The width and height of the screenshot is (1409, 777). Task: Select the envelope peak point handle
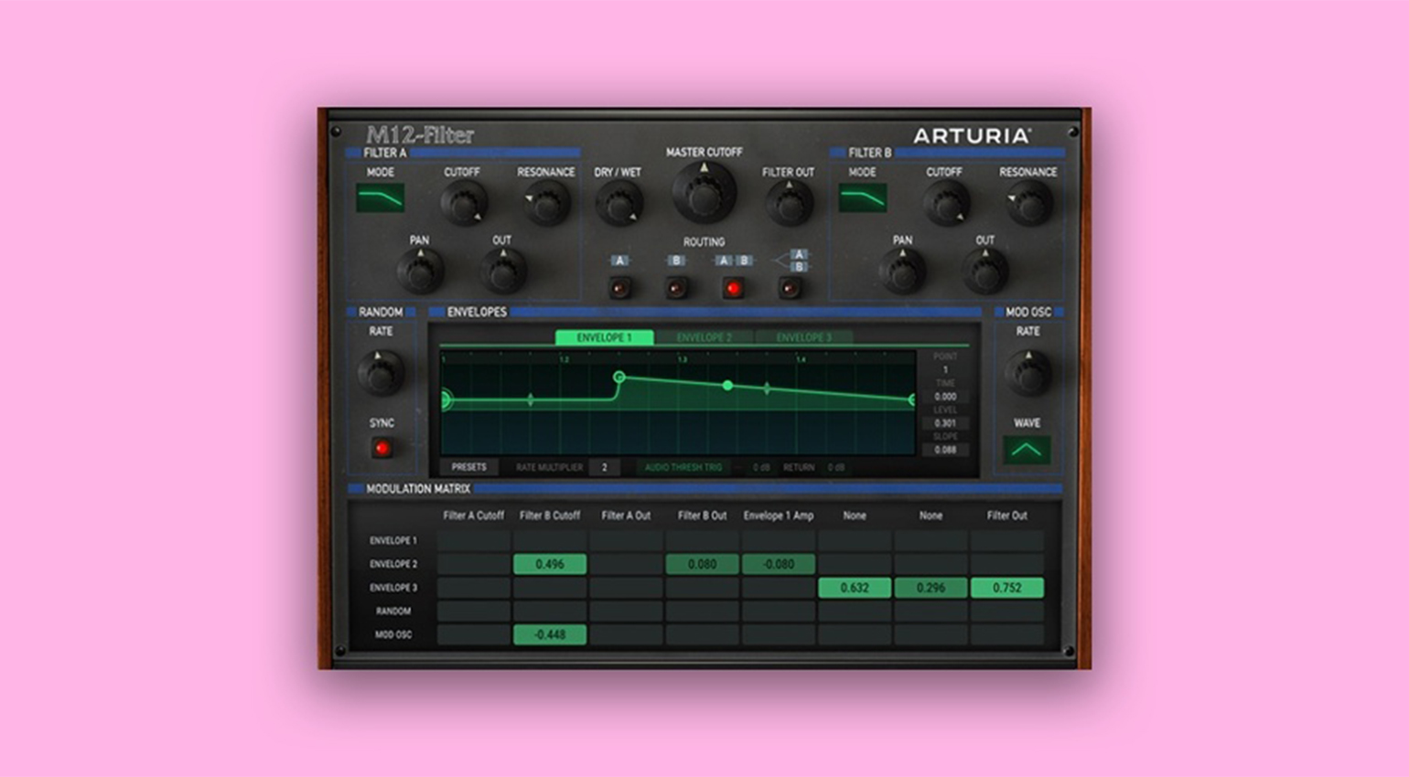pos(619,377)
